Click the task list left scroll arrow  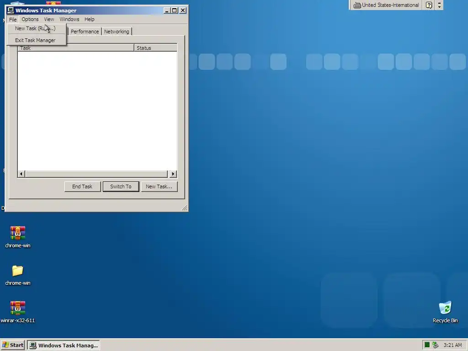pyautogui.click(x=21, y=174)
